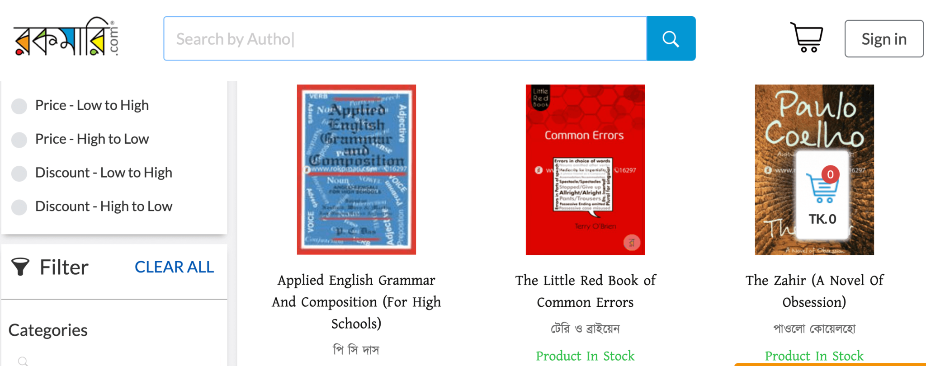Screen dimensions: 926x366
Task: Click the CLEAR ALL filter link
Action: click(174, 267)
